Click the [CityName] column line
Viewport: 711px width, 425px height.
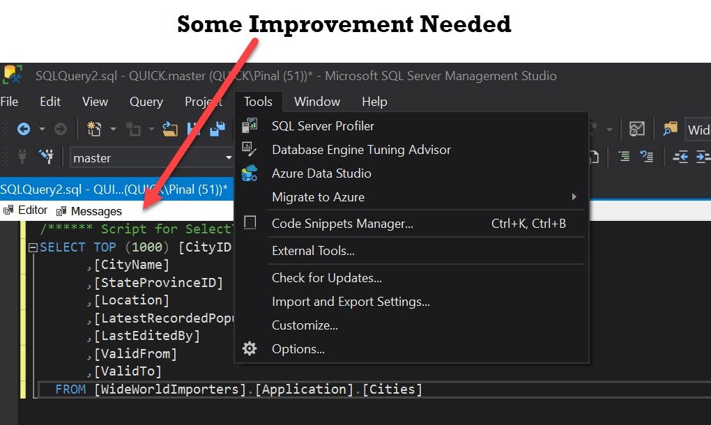(x=128, y=265)
